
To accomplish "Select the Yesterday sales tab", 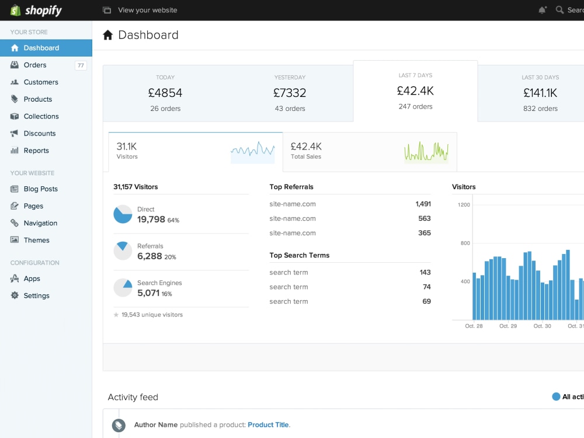I will coord(290,93).
